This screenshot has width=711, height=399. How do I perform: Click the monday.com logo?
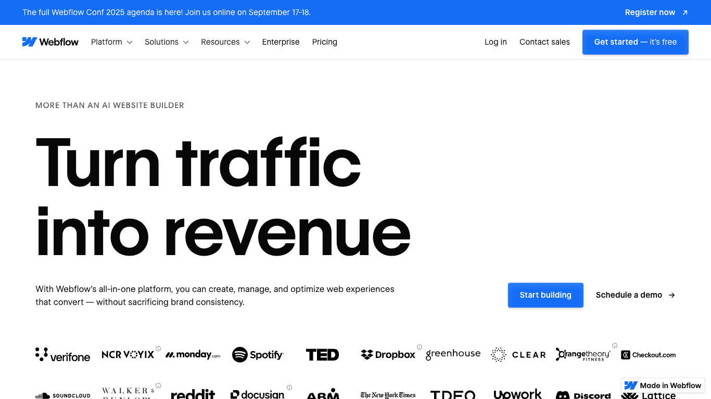point(193,354)
